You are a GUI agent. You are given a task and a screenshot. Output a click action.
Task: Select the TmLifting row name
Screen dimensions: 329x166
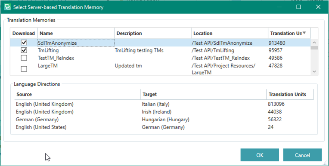pos(48,50)
